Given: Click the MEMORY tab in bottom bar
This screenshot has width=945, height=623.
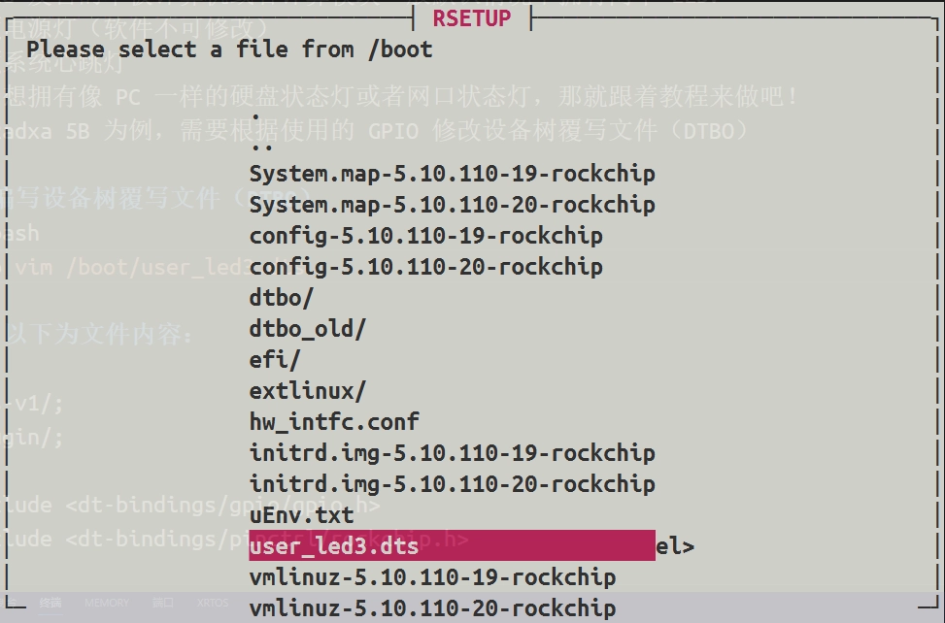Looking at the screenshot, I should click(106, 603).
